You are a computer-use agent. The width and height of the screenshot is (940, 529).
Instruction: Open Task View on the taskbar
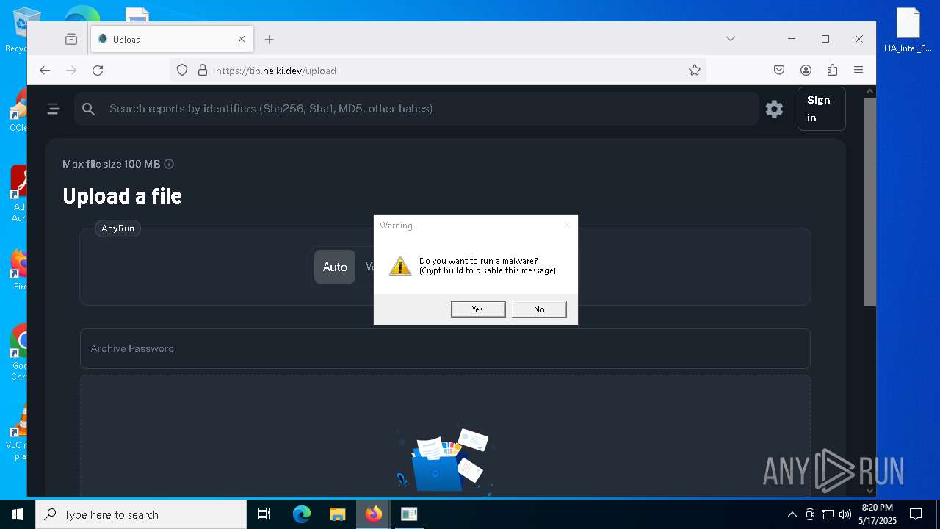click(264, 514)
